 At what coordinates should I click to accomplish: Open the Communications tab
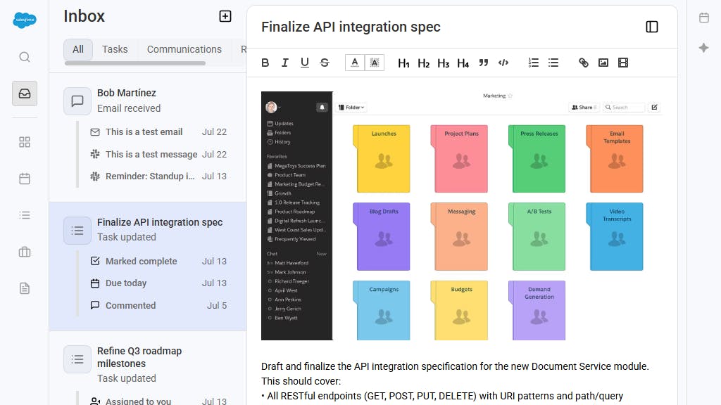coord(184,49)
